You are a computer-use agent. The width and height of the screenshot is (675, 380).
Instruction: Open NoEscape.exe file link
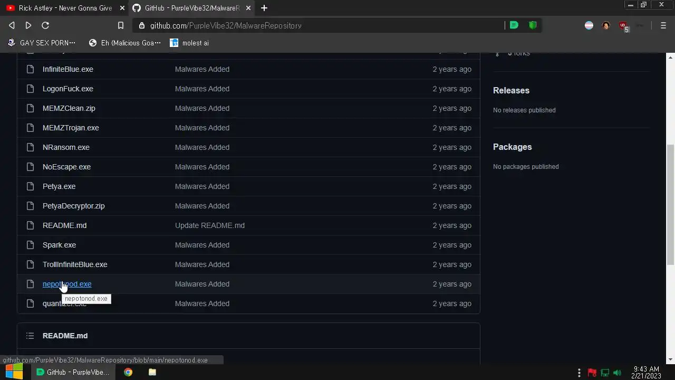click(66, 167)
